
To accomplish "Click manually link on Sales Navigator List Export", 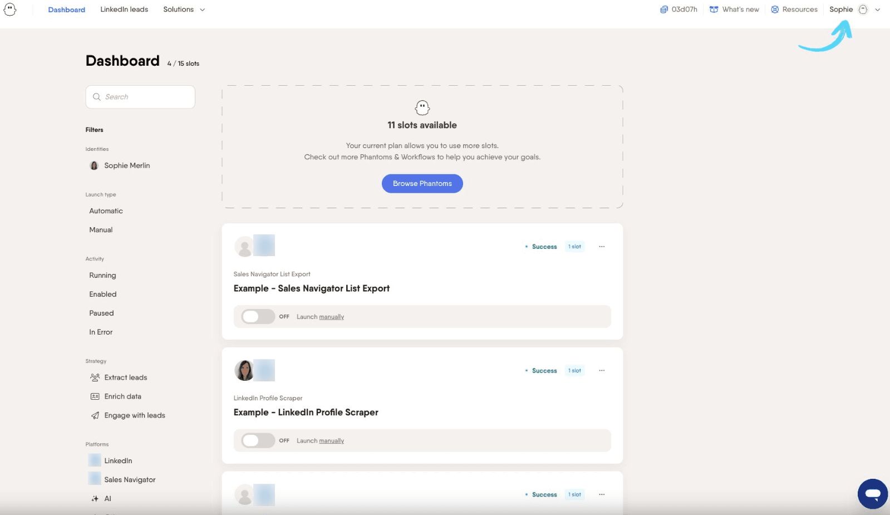I will (332, 317).
